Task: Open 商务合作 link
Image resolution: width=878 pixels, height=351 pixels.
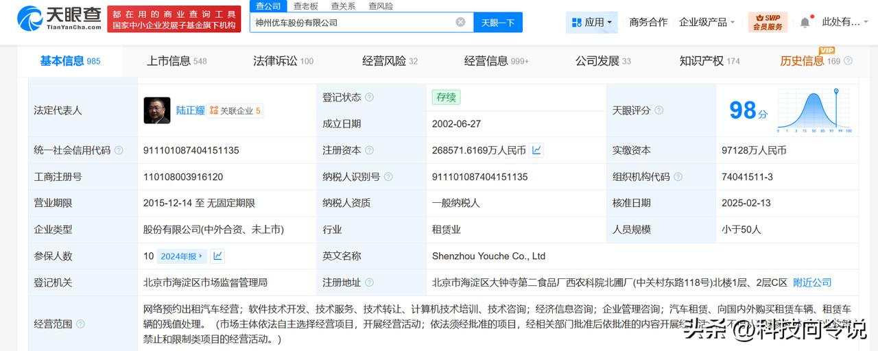Action: [x=648, y=22]
